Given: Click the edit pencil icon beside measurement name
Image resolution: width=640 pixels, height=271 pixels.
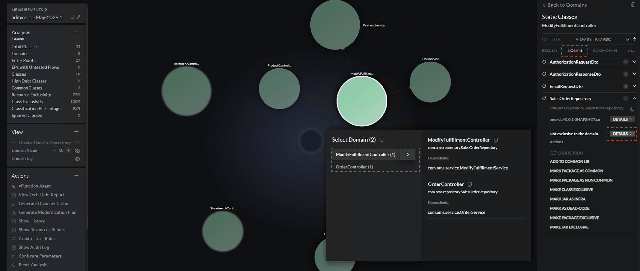Looking at the screenshot, I should 78,17.
